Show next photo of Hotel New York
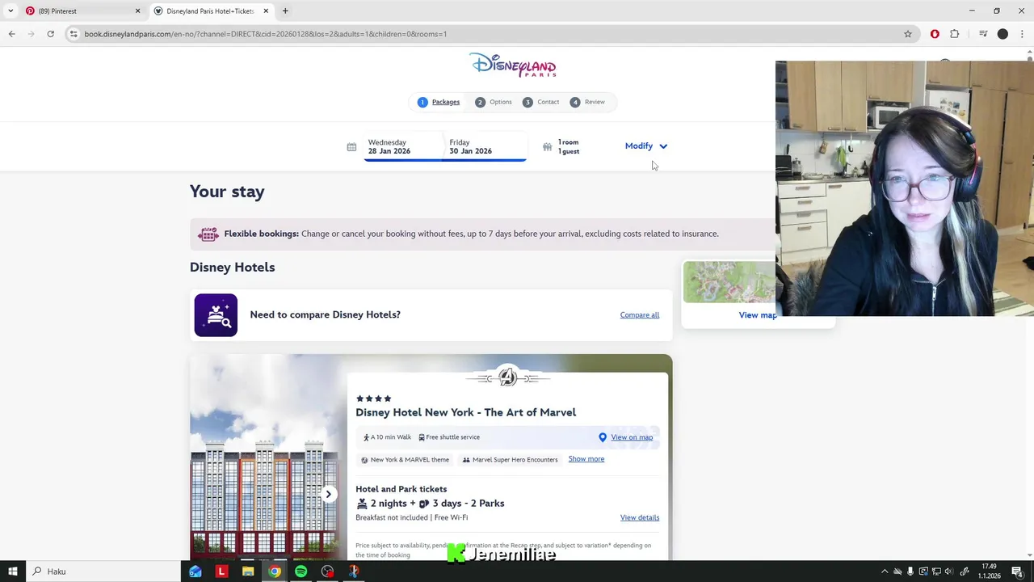This screenshot has height=582, width=1034. pyautogui.click(x=328, y=494)
